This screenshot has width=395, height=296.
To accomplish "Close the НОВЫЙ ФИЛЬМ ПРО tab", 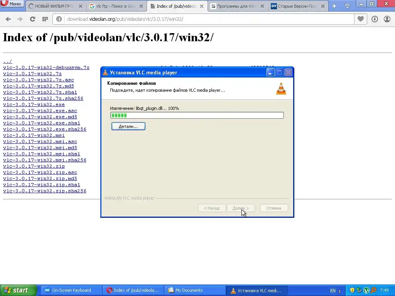I will tap(81, 6).
